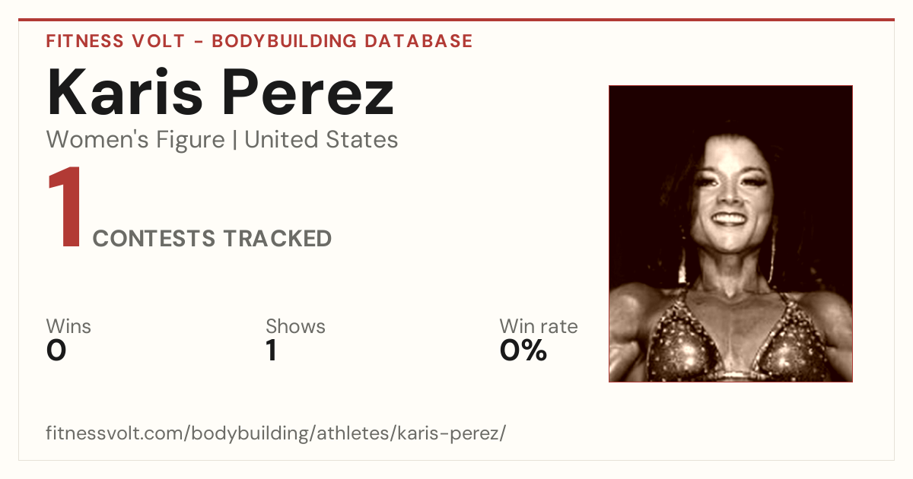Click the word TRACKED beside the number

(x=277, y=239)
